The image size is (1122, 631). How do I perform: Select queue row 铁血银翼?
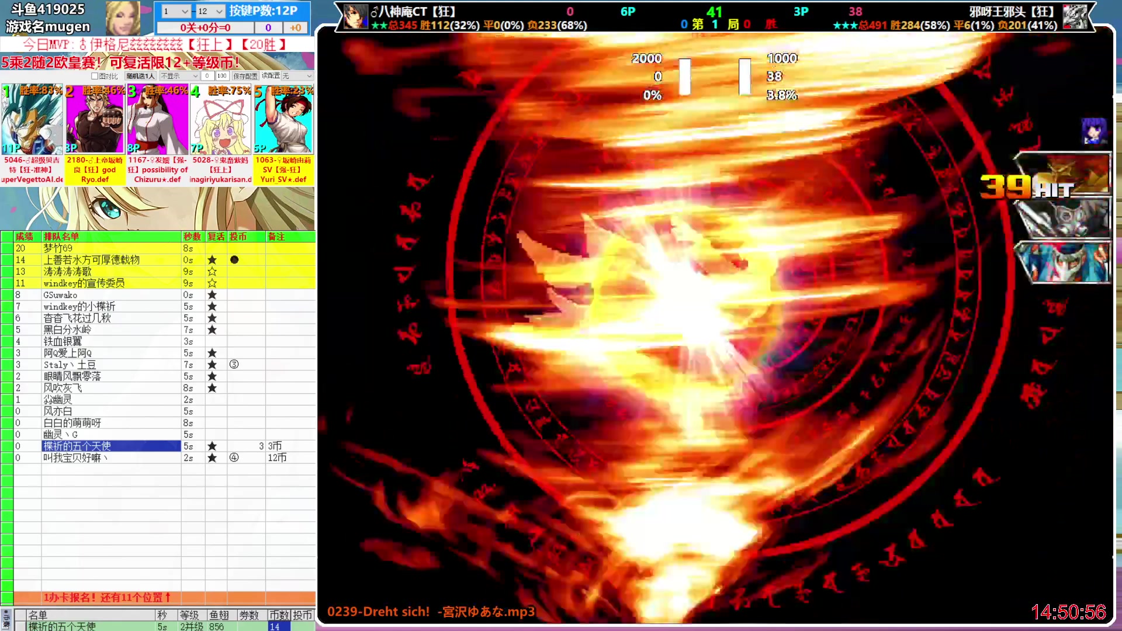pos(158,342)
